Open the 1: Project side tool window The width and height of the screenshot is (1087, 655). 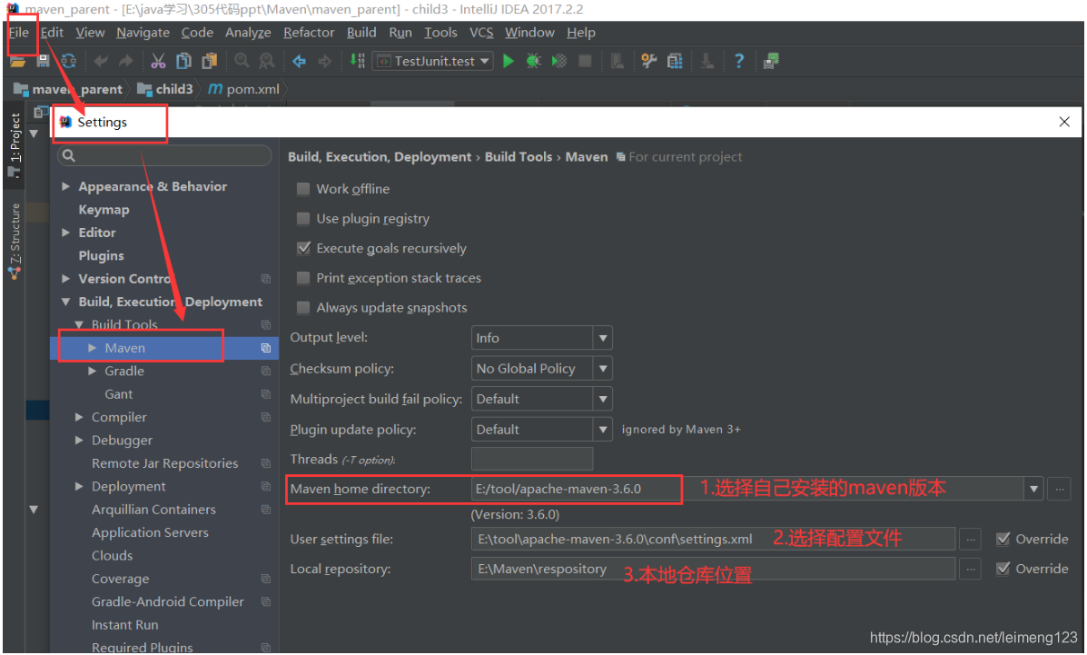pos(15,145)
